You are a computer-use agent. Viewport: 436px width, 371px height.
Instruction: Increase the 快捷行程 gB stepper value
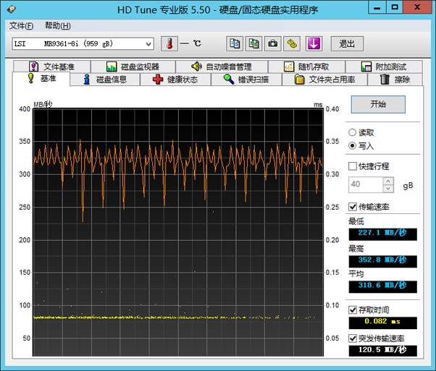coord(388,182)
